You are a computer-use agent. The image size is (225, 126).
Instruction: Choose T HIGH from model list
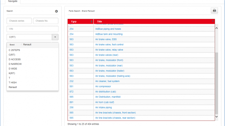tap(13, 83)
